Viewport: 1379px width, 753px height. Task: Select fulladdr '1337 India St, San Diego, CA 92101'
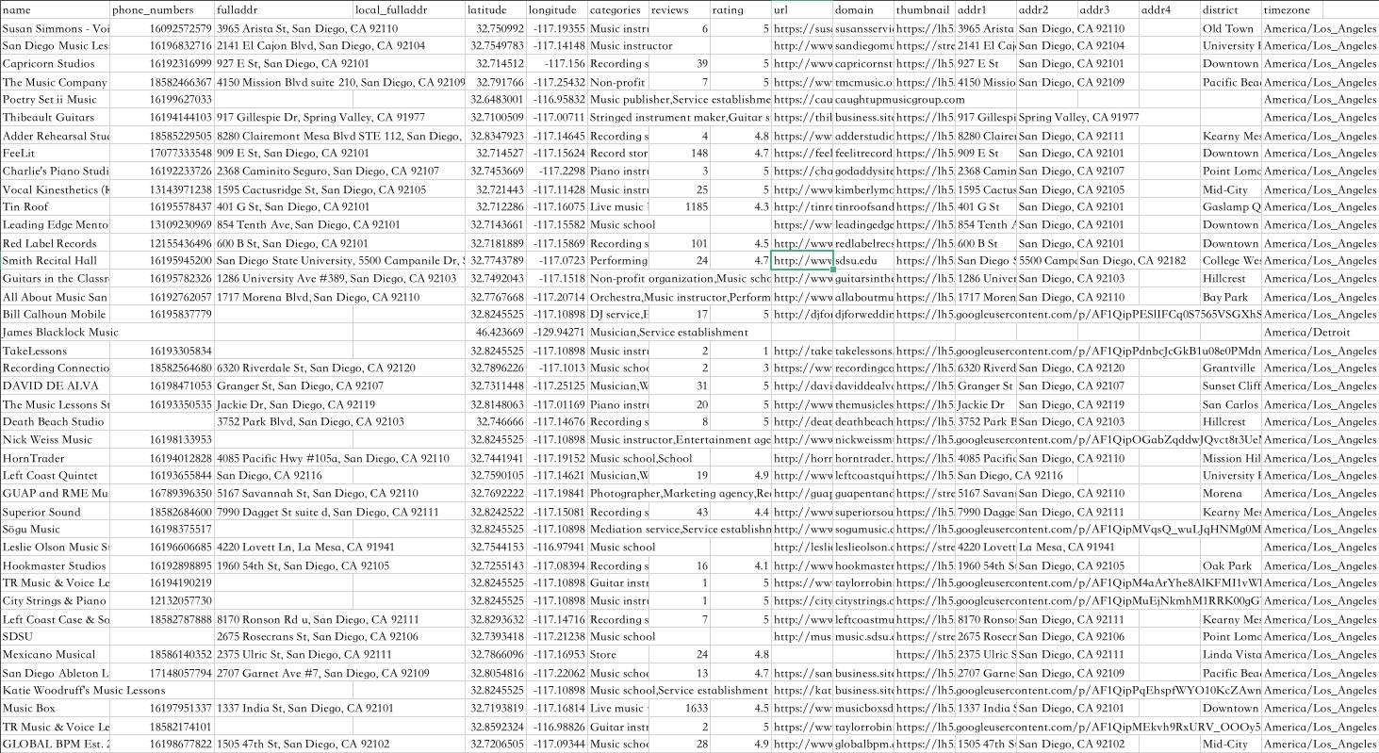[284, 709]
